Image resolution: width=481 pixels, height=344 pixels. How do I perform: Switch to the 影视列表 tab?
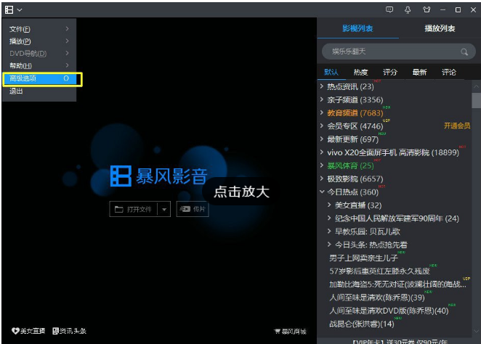357,28
